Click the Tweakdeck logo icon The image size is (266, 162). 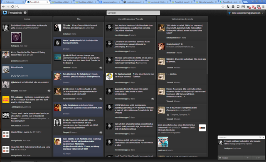point(5,13)
